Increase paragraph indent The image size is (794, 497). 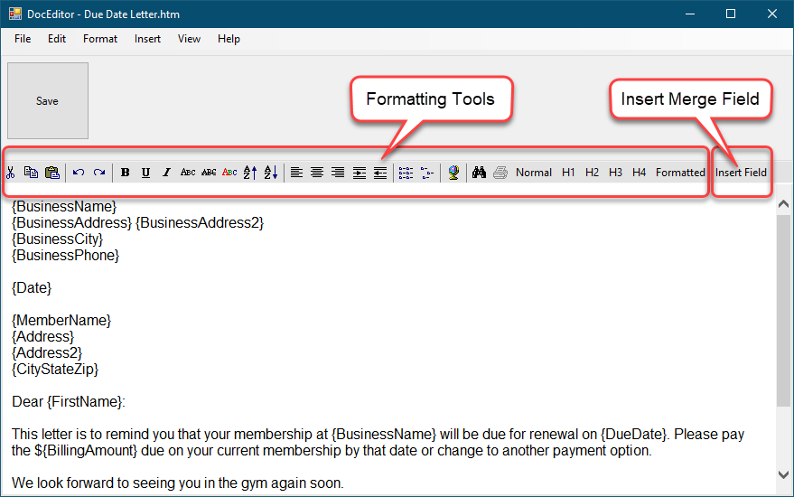360,173
